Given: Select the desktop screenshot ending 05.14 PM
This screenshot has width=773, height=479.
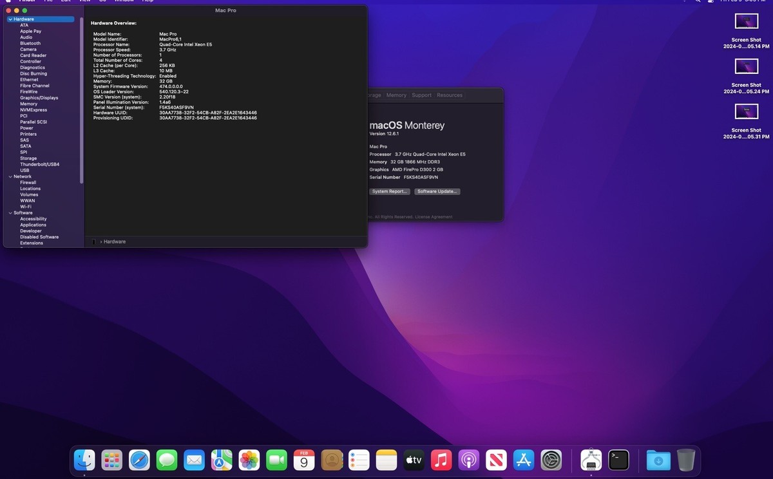Looking at the screenshot, I should pyautogui.click(x=747, y=31).
